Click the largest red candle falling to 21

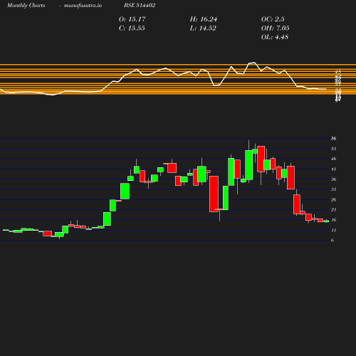point(214,194)
